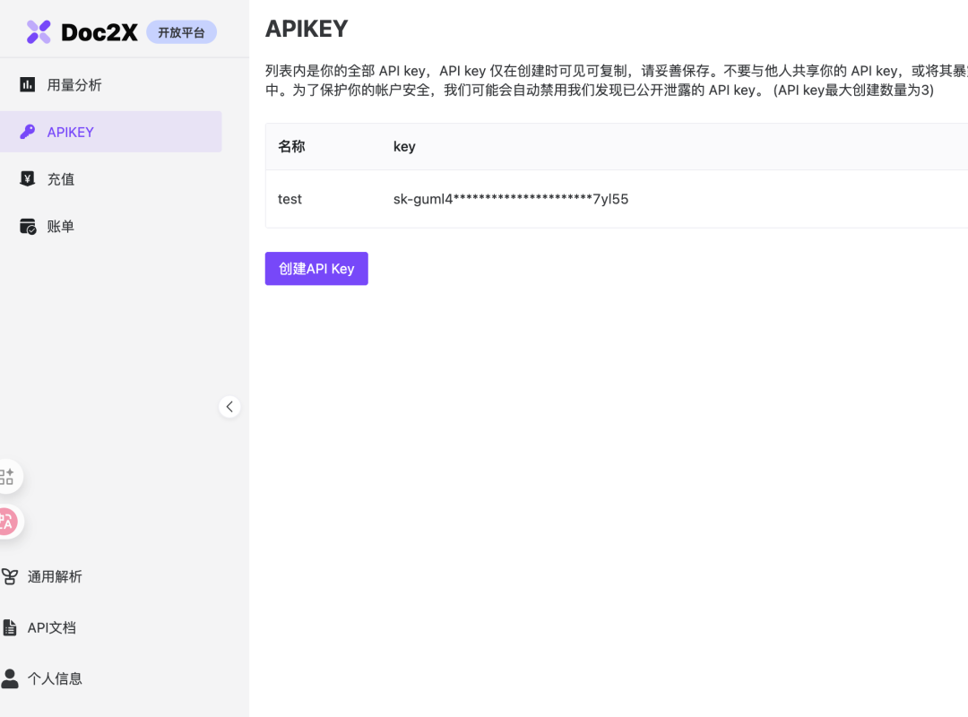Click the floating apps widget button

click(x=7, y=476)
